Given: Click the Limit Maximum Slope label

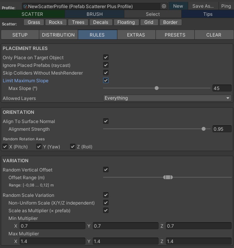Looking at the screenshot, I should (25, 81).
